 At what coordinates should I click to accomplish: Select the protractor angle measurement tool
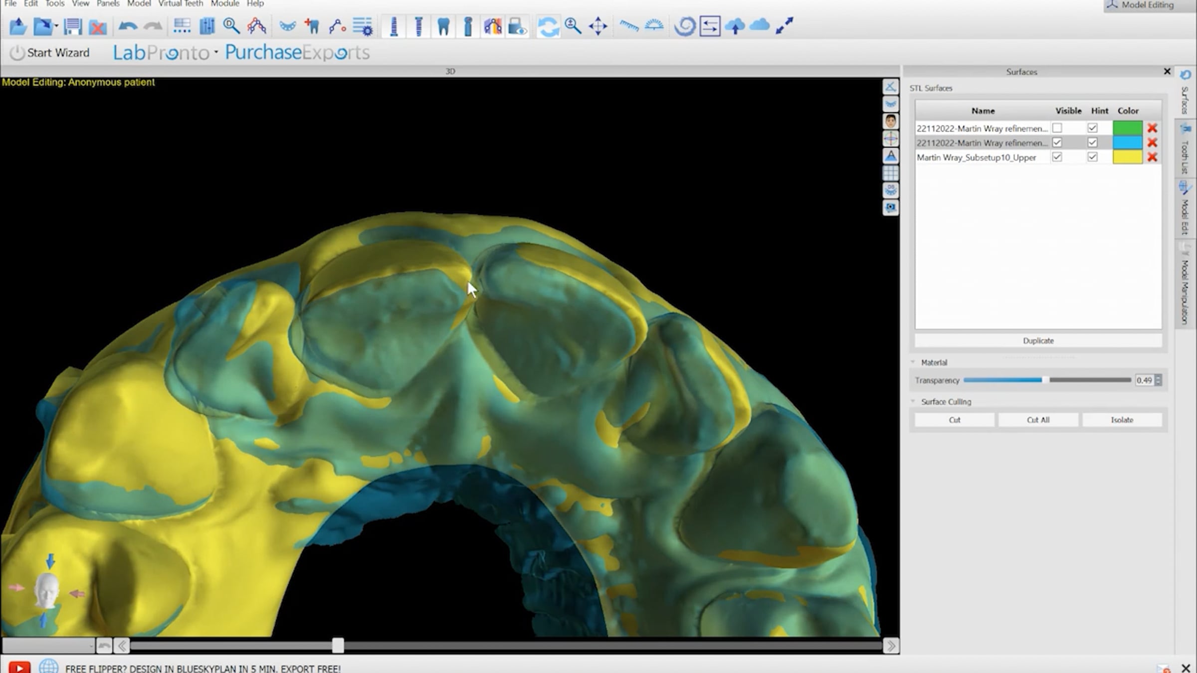[654, 25]
